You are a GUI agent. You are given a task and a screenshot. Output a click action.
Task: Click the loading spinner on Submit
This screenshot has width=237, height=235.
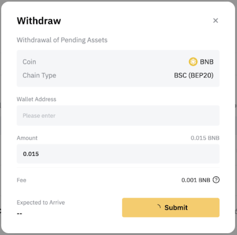coord(158,207)
